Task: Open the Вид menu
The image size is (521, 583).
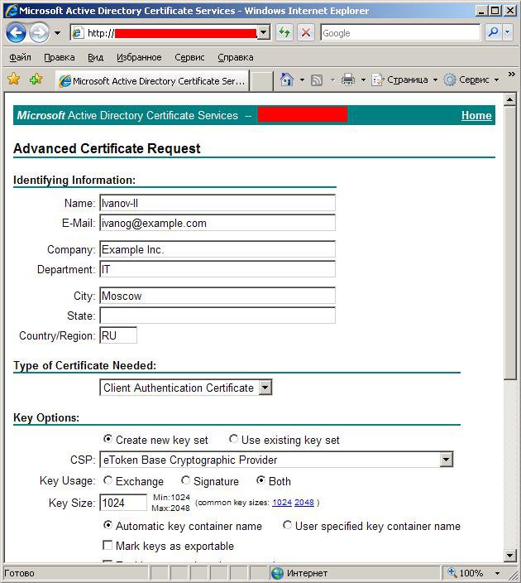Action: click(95, 57)
